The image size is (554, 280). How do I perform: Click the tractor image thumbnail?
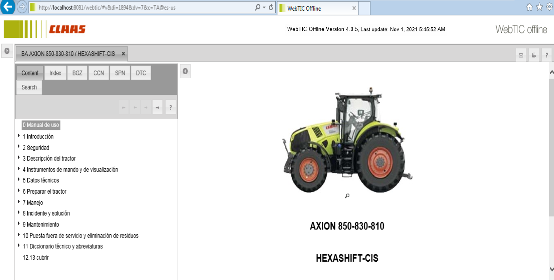347,139
